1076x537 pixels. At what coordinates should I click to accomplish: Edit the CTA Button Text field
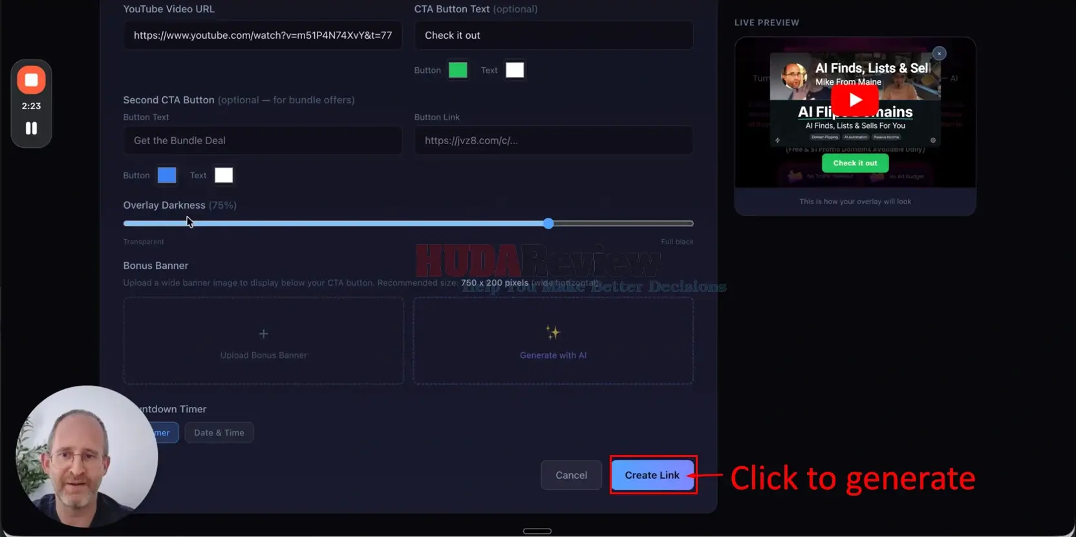554,36
